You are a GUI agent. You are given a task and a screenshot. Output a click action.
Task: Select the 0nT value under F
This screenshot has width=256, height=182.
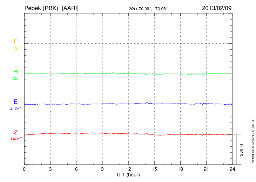click(x=18, y=48)
